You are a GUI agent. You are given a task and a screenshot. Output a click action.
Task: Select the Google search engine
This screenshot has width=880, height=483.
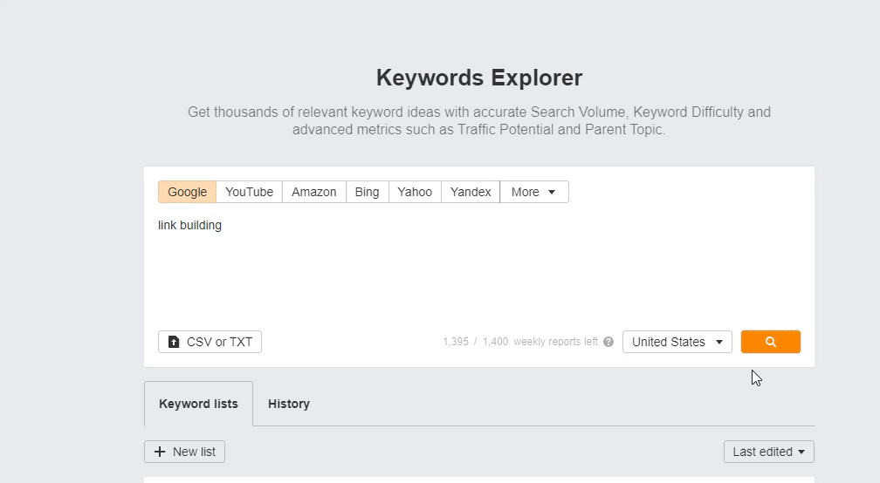(x=188, y=192)
